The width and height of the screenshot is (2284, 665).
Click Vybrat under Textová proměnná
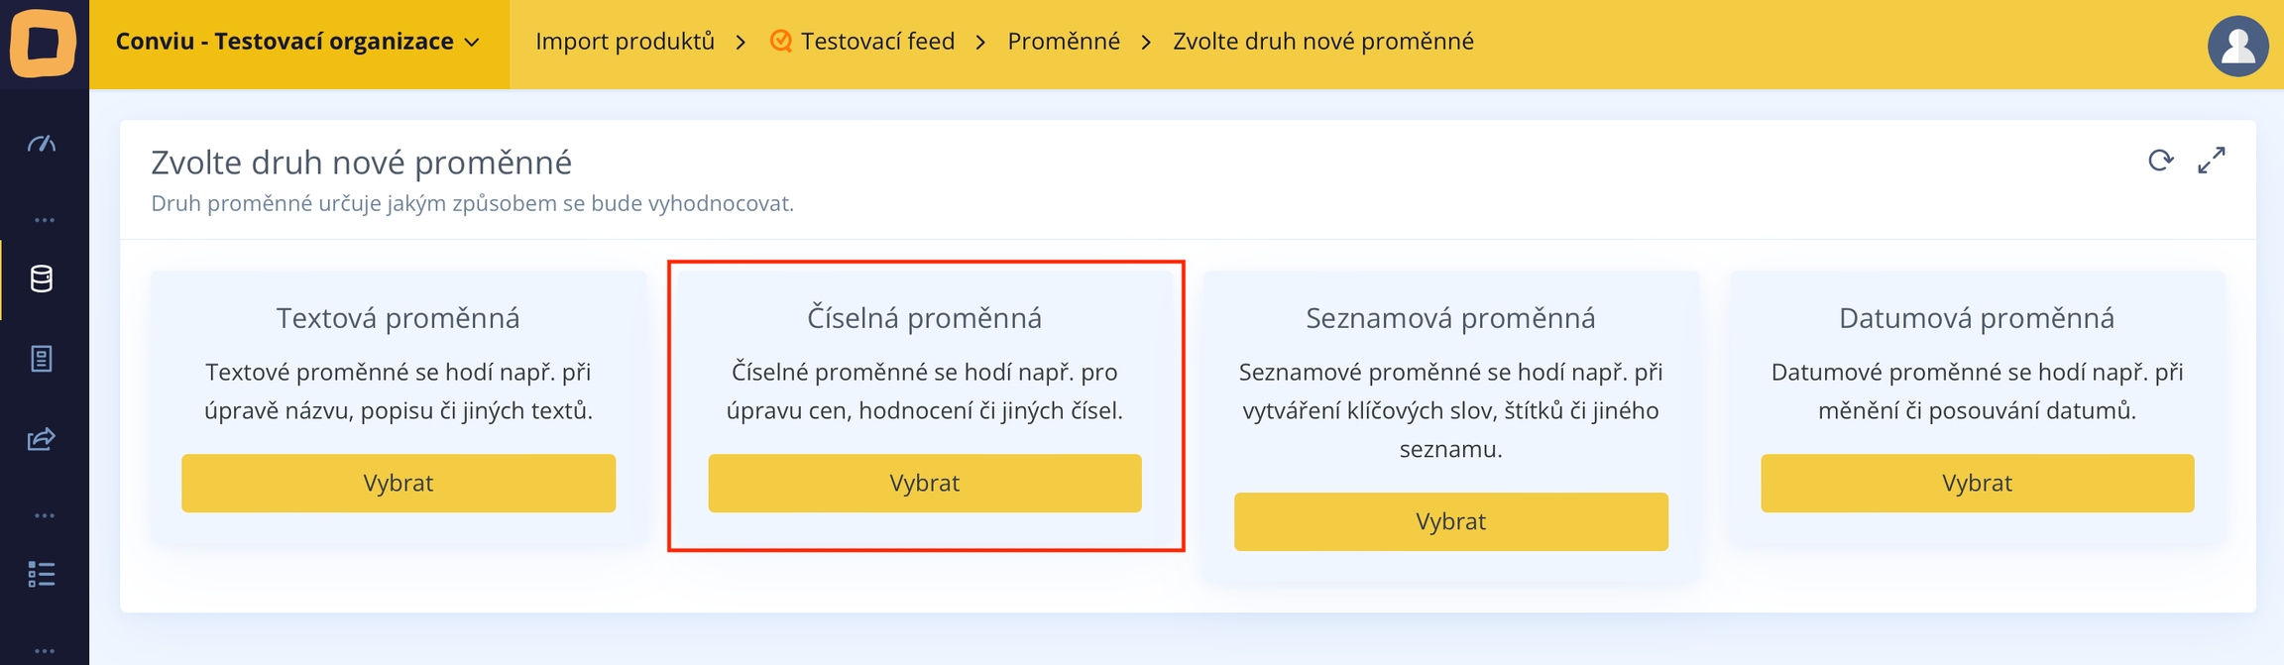coord(399,484)
